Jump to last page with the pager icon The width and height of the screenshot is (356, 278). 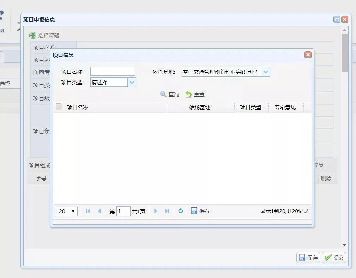coord(167,211)
